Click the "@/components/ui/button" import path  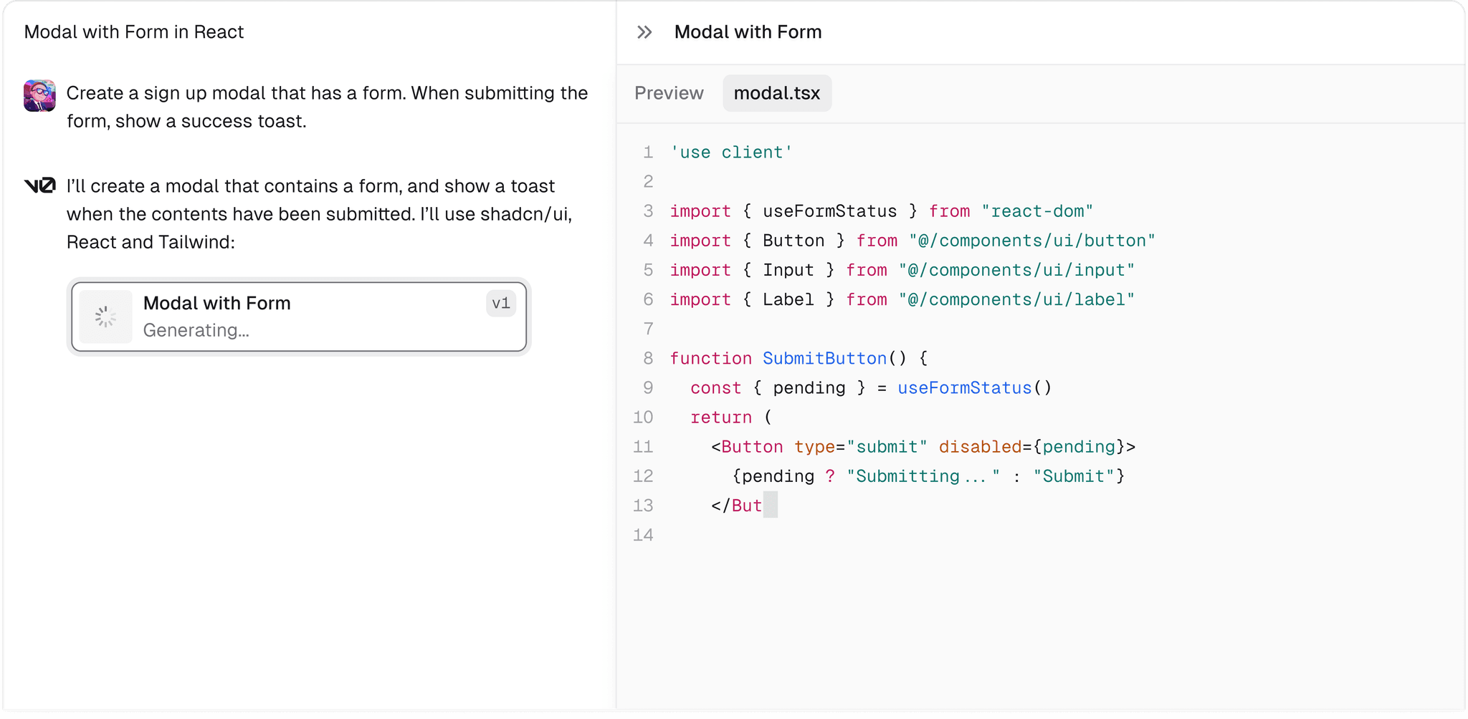point(1031,241)
